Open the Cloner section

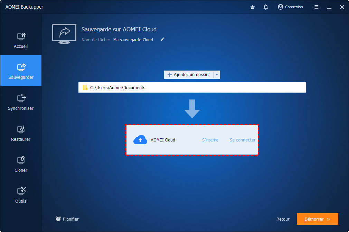click(21, 164)
